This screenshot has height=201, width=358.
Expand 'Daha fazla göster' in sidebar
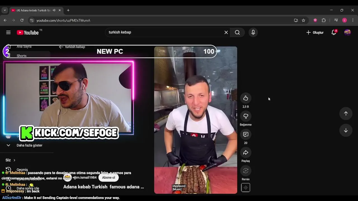(x=29, y=145)
